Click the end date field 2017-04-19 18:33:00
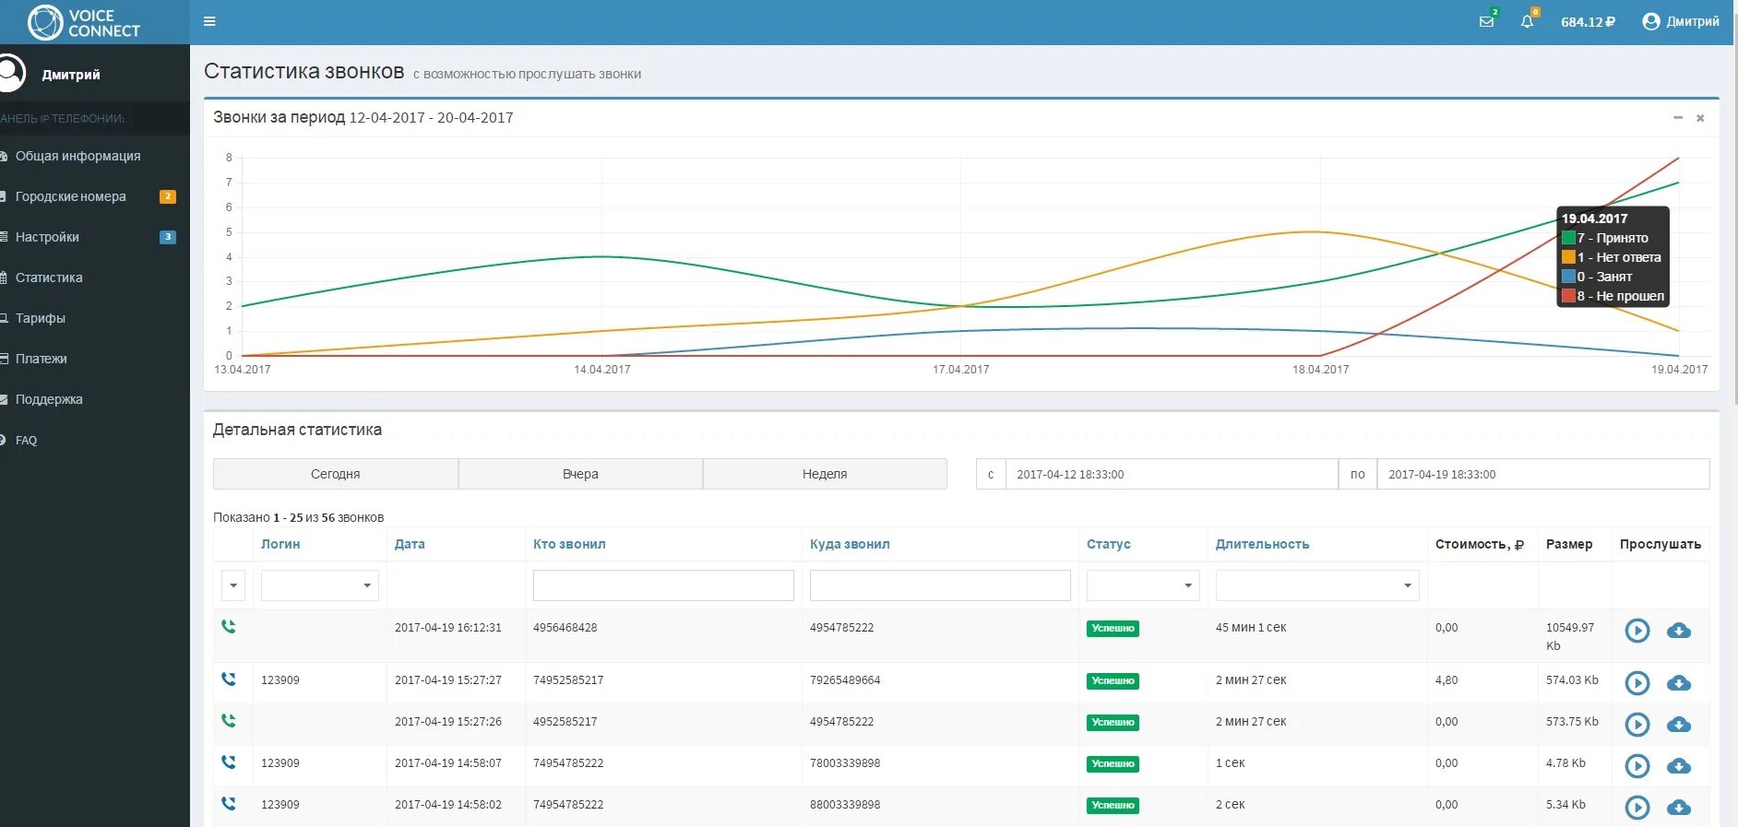 1542,474
